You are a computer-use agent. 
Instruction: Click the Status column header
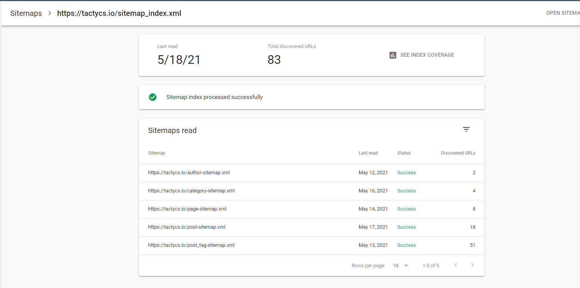tap(404, 153)
